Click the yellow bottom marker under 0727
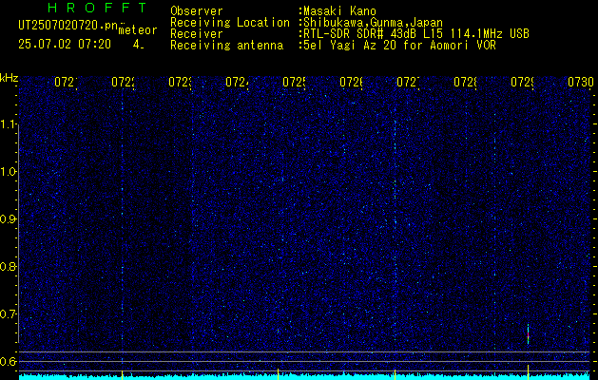The height and width of the screenshot is (380, 598). (395, 374)
